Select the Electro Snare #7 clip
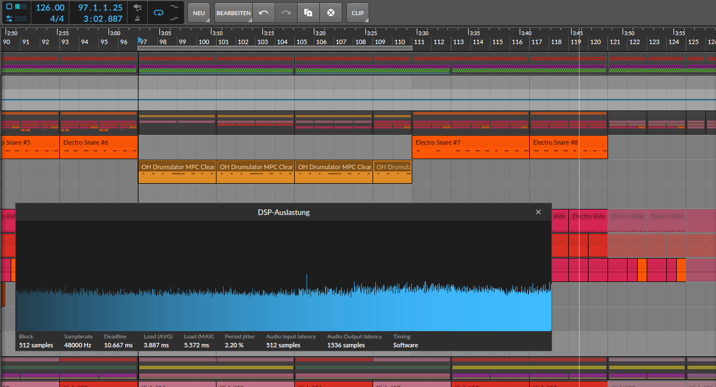Screen dimensions: 716x387 (x=470, y=147)
